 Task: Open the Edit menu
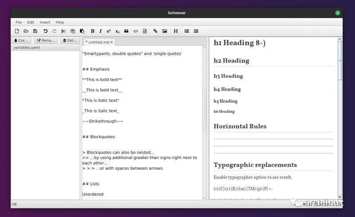(x=31, y=22)
